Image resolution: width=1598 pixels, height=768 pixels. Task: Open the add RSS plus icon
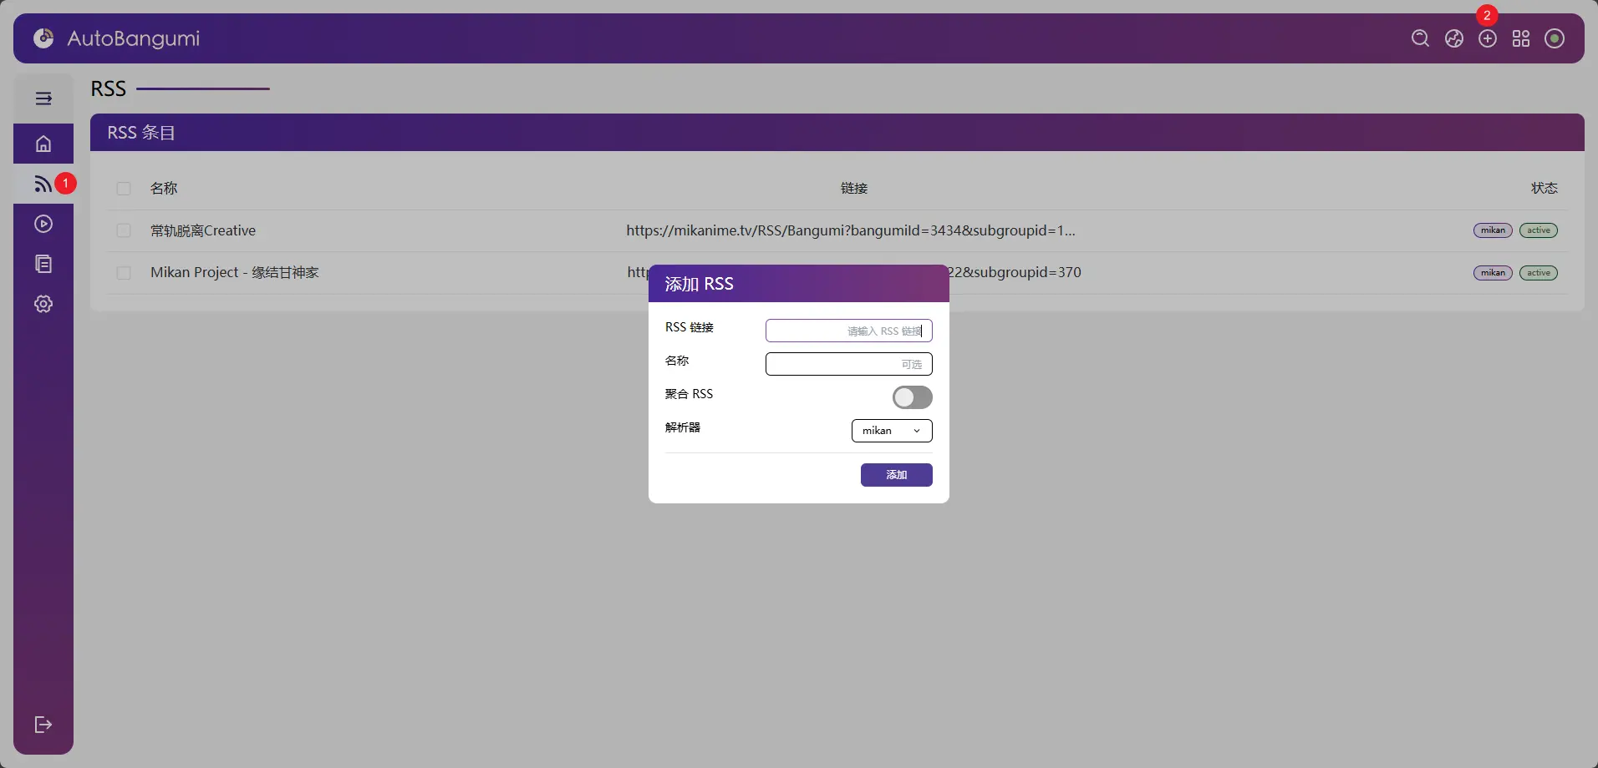(x=1487, y=38)
